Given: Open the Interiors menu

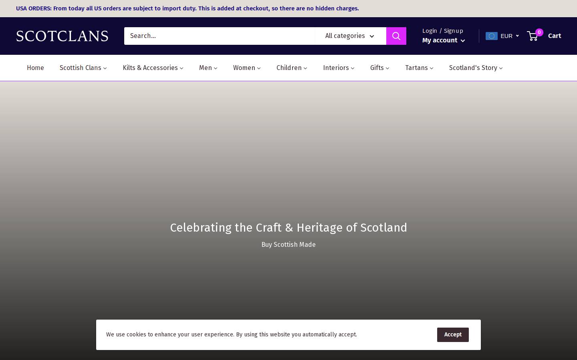Looking at the screenshot, I should (339, 68).
